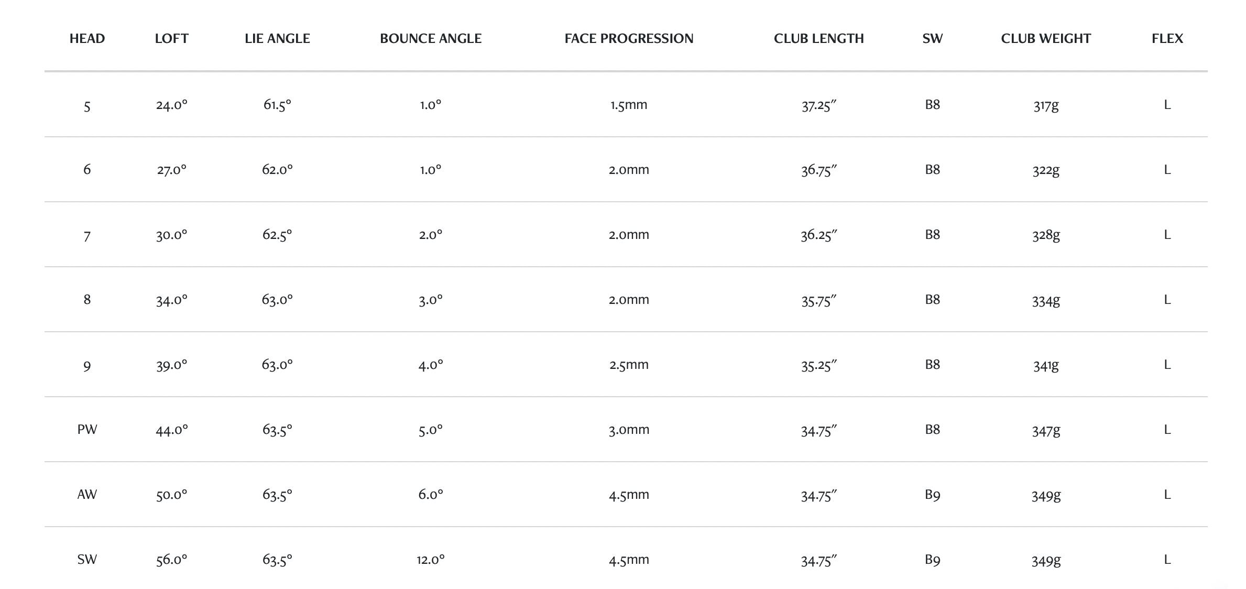The height and width of the screenshot is (589, 1246).
Task: Select the FACE PROGRESSION column header
Action: click(x=629, y=38)
